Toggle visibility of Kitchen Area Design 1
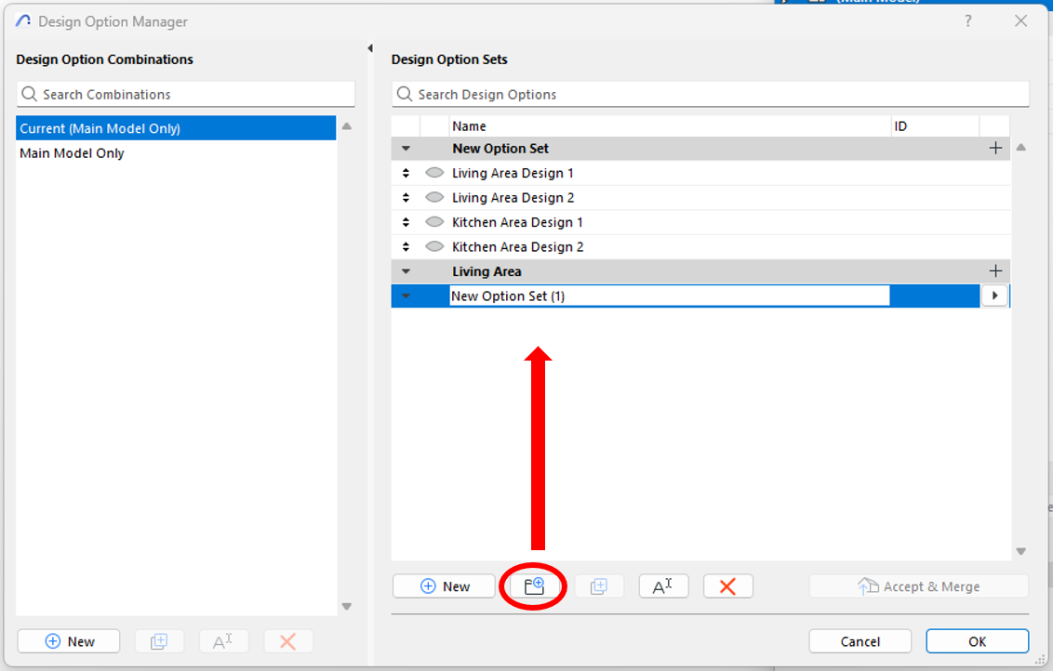 click(x=433, y=223)
